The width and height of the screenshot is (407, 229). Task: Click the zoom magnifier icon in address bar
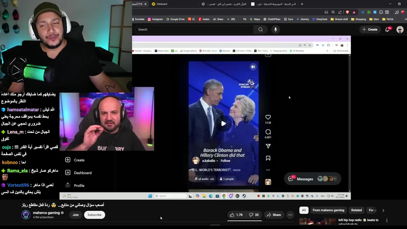[333, 12]
